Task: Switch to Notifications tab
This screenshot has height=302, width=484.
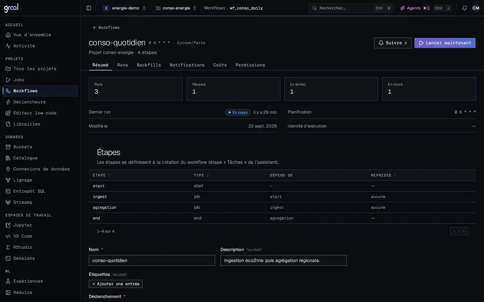Action: [187, 65]
